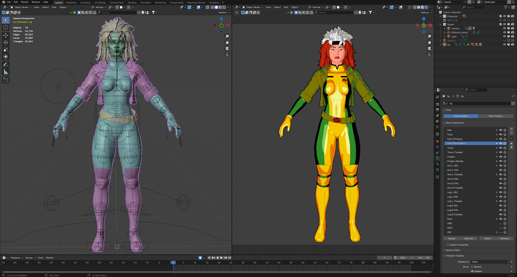Viewport: 517px width, 277px height.
Task: Open the Armature data properties tab
Action: coord(438,158)
